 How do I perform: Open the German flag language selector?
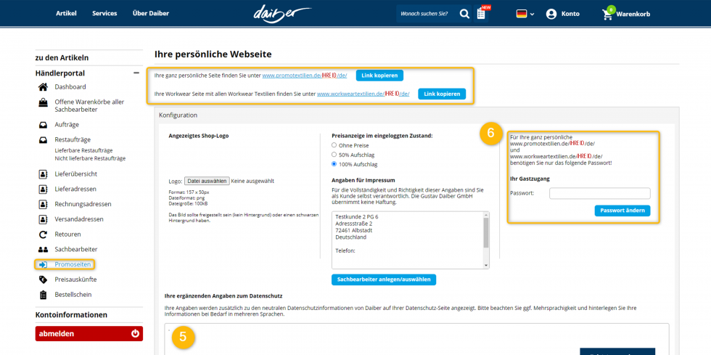[x=525, y=14]
